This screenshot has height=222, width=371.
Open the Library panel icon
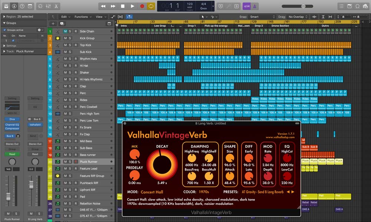tap(6, 6)
